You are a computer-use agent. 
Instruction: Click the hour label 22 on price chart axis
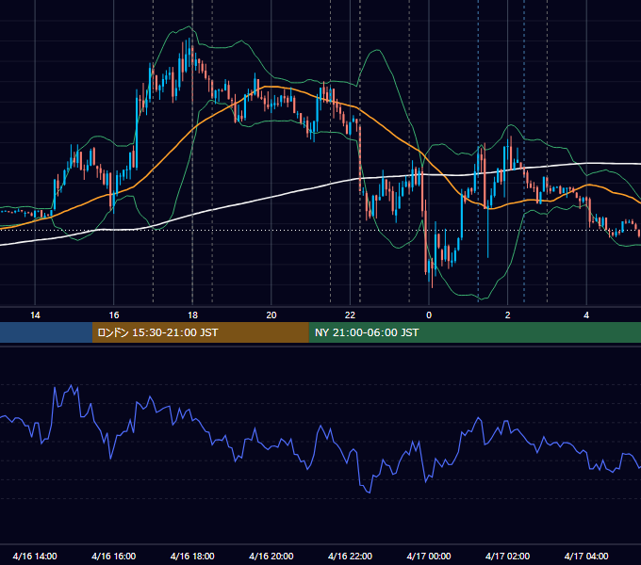(x=351, y=315)
